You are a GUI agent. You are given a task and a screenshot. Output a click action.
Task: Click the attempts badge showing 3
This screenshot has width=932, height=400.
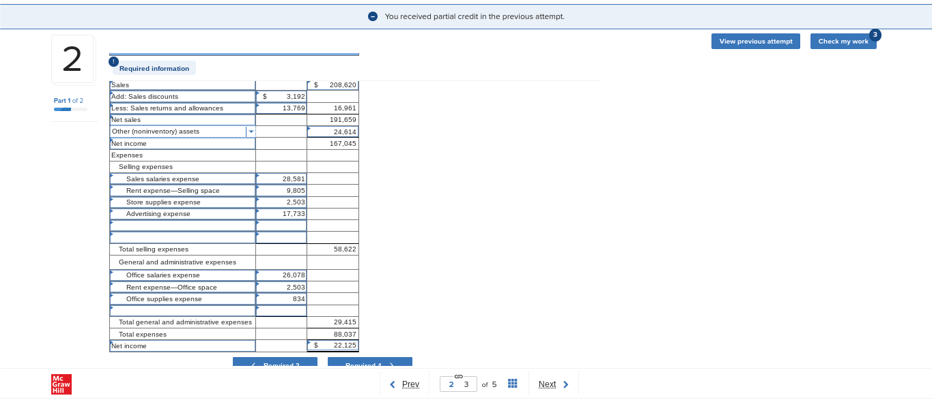[875, 35]
